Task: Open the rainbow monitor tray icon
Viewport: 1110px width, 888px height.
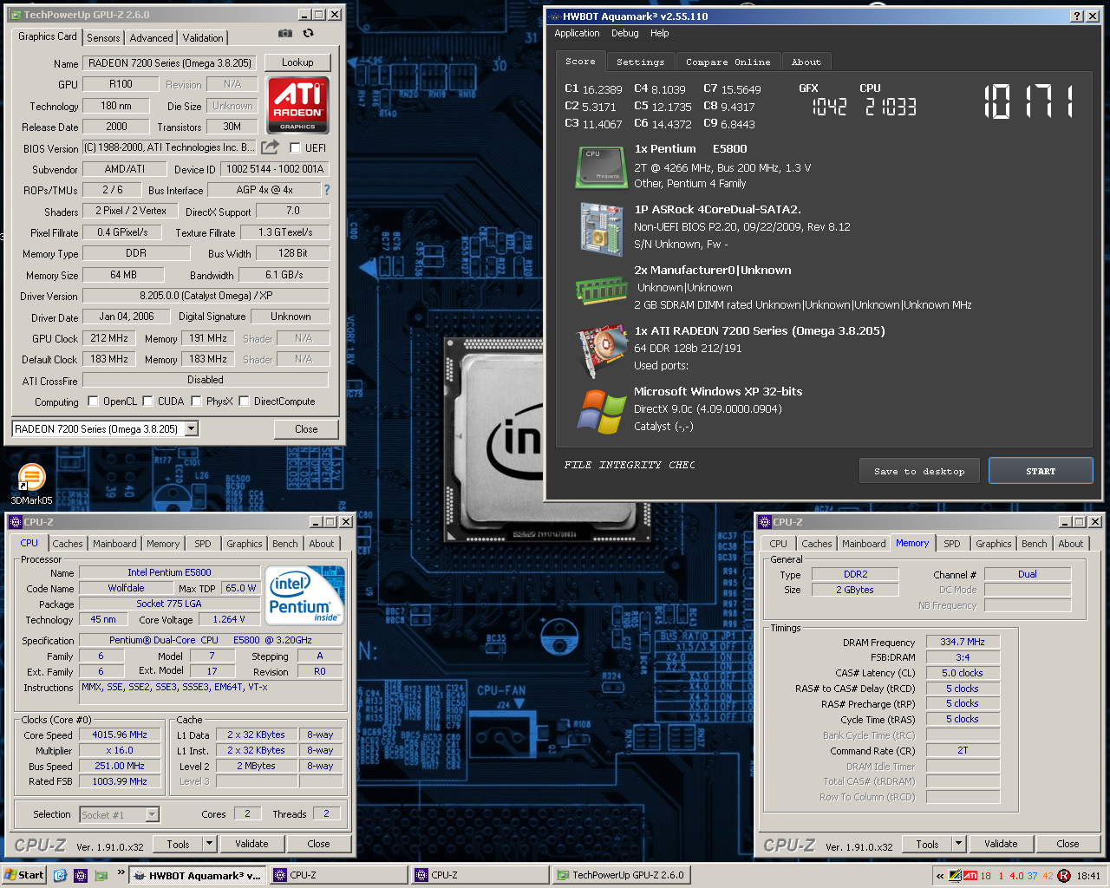Action: [x=956, y=875]
